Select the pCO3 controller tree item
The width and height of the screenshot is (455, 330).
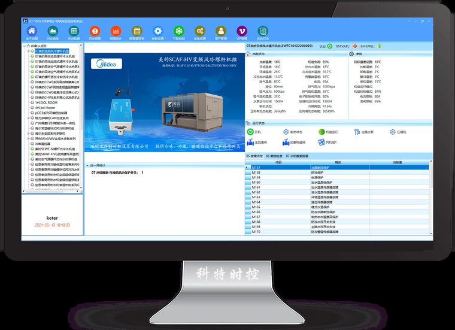(x=51, y=113)
